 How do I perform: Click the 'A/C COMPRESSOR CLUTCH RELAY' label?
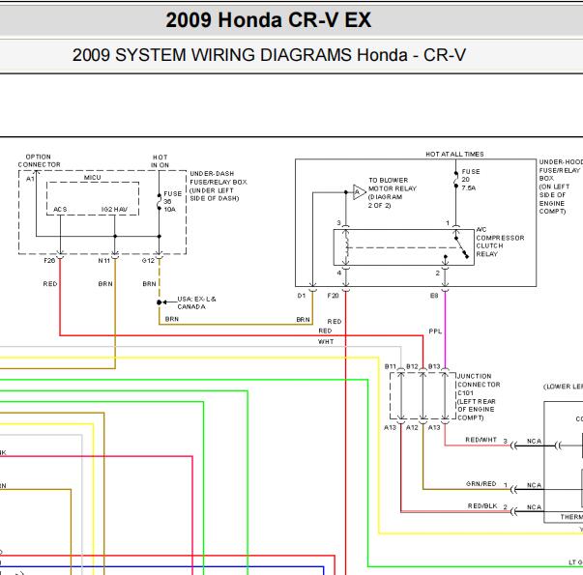tap(500, 242)
